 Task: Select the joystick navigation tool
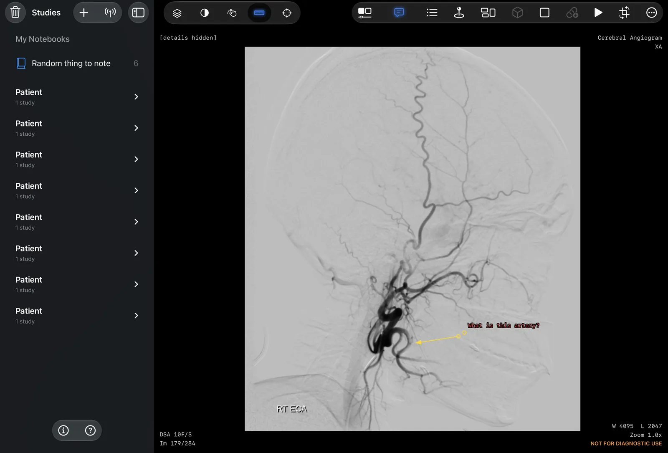point(459,13)
